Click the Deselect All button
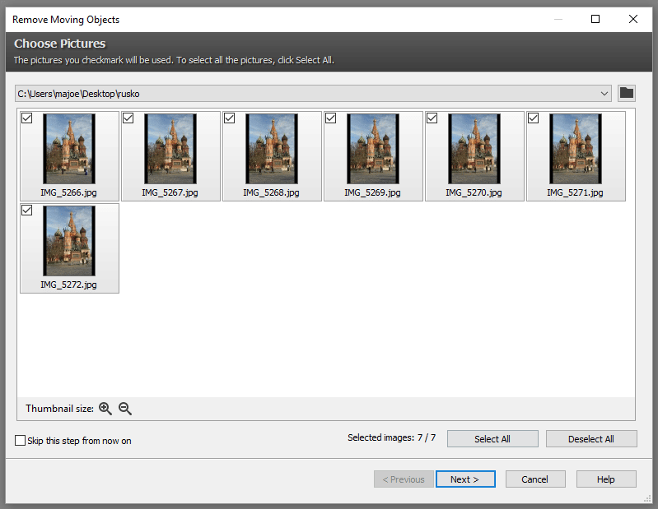The image size is (658, 509). (591, 438)
